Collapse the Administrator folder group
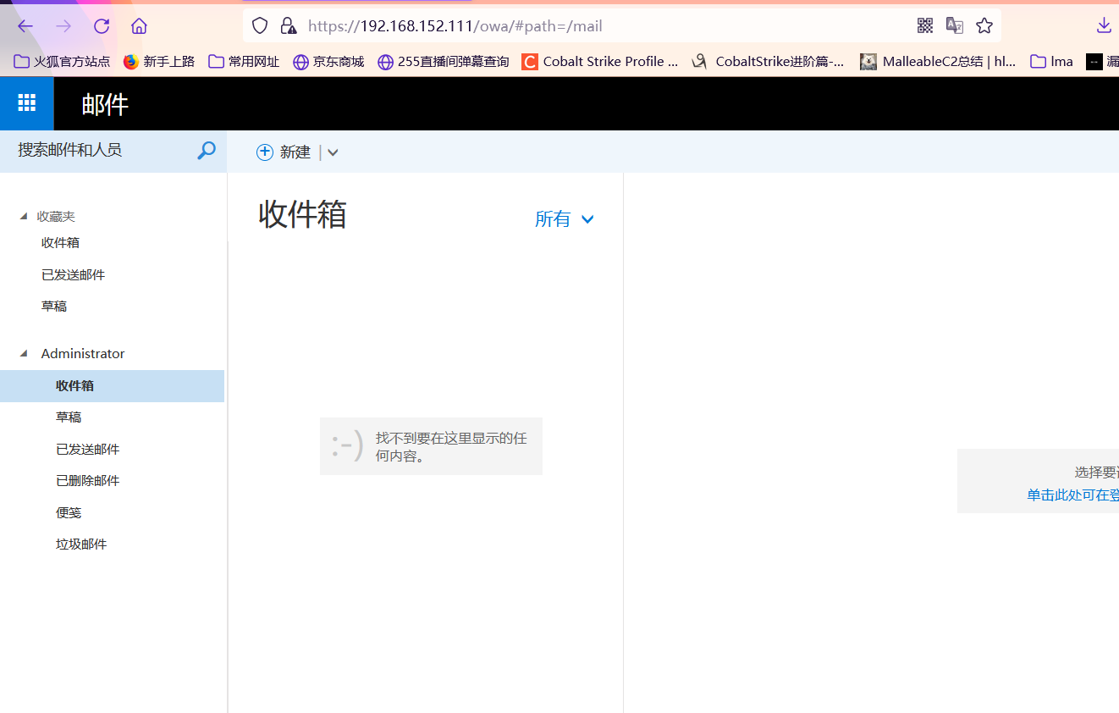This screenshot has height=713, width=1119. point(24,353)
